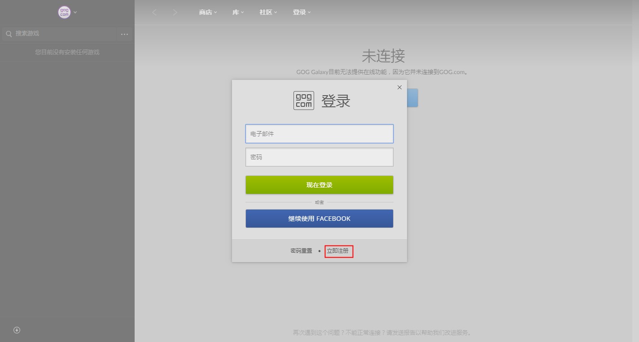Click the 现在登录 login button

tap(319, 184)
